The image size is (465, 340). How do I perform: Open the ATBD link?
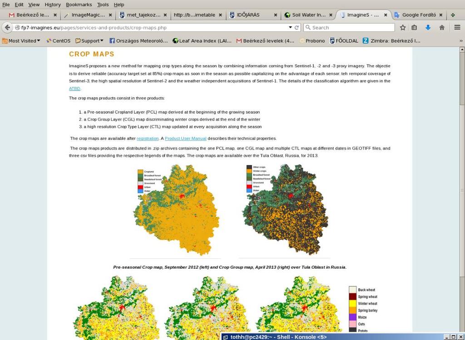[x=74, y=89]
